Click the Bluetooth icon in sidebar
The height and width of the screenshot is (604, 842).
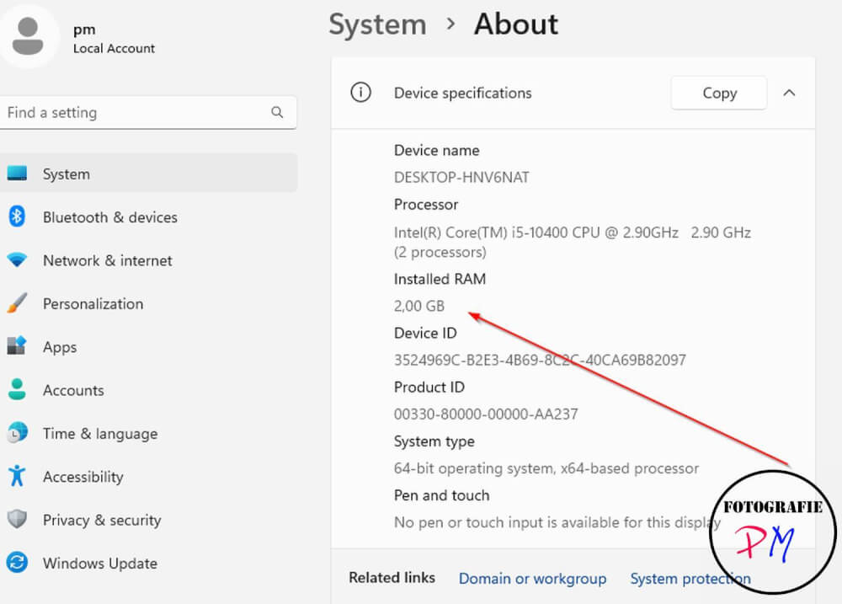[17, 216]
